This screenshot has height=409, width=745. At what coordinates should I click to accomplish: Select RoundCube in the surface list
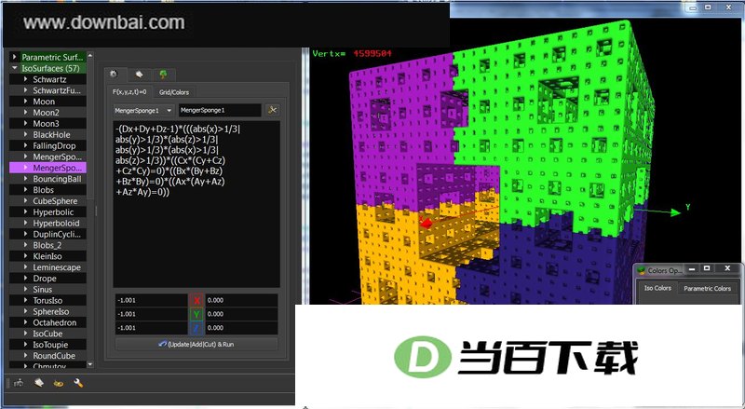pos(48,355)
